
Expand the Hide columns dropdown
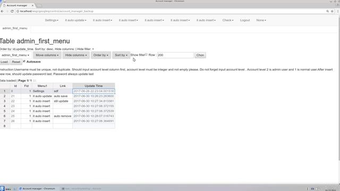pos(76,55)
